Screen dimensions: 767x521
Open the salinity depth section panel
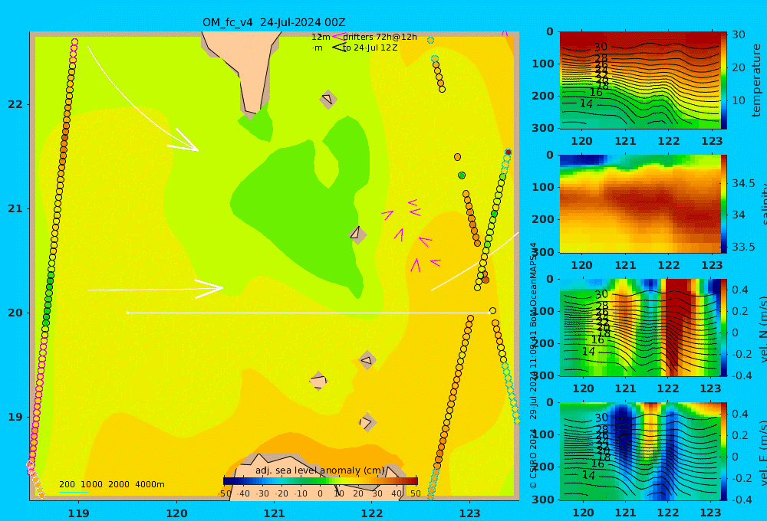click(640, 204)
